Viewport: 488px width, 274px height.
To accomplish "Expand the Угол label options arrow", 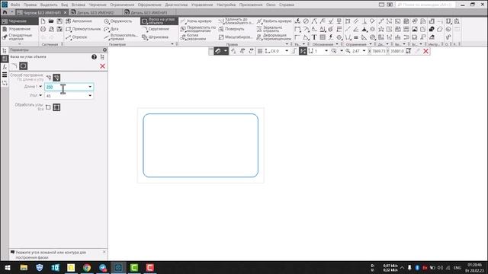I will pyautogui.click(x=40, y=95).
